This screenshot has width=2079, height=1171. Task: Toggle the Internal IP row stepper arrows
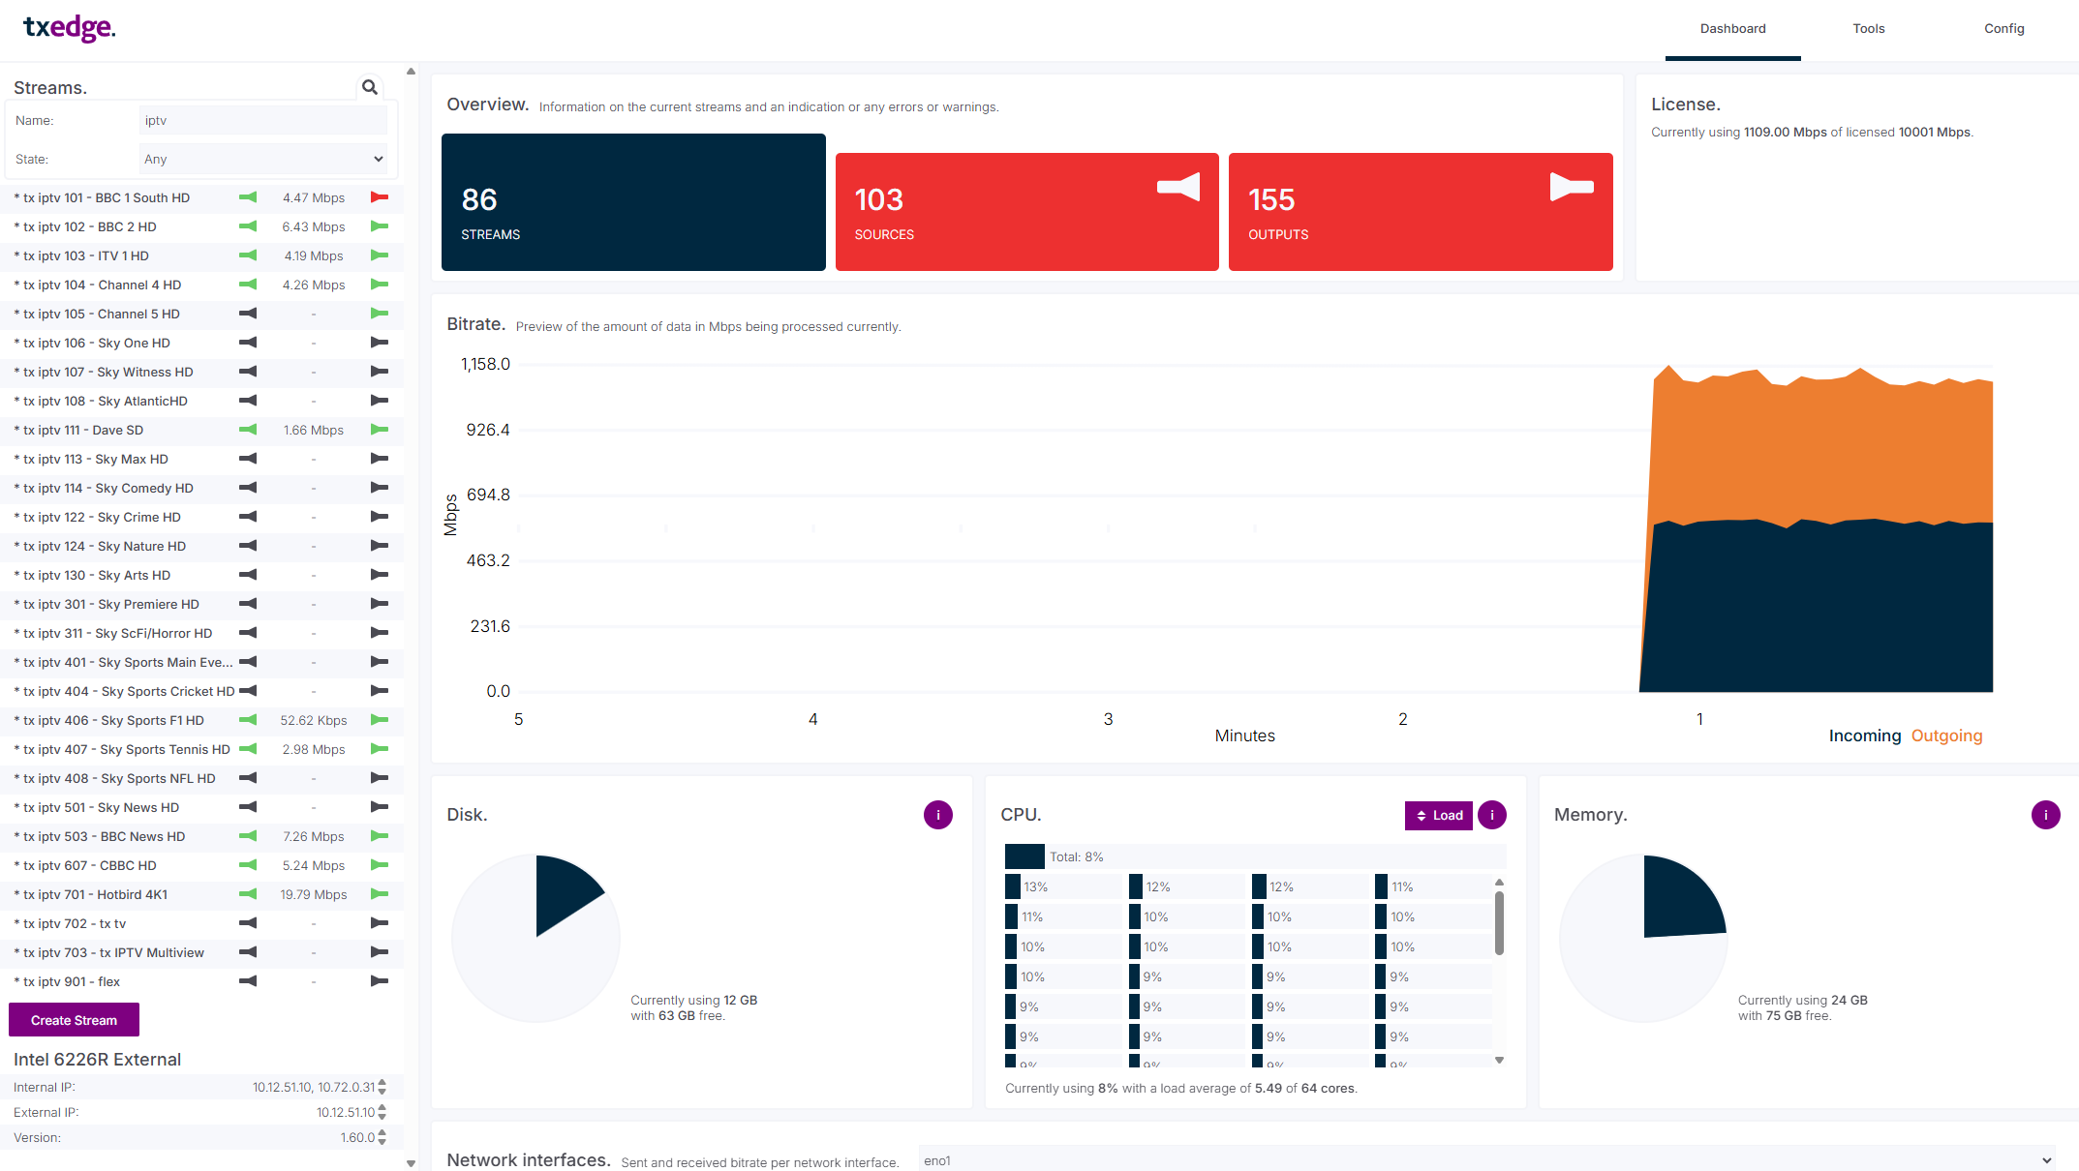click(x=382, y=1087)
